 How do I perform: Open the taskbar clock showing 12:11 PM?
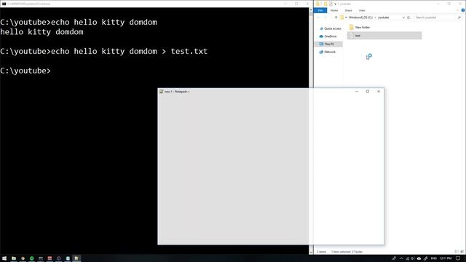click(446, 258)
